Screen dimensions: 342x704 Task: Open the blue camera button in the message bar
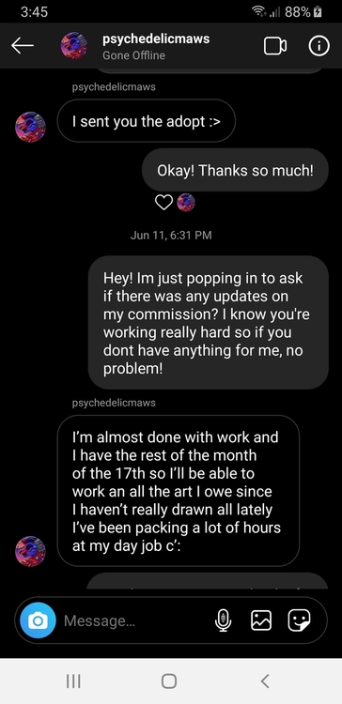click(x=38, y=620)
